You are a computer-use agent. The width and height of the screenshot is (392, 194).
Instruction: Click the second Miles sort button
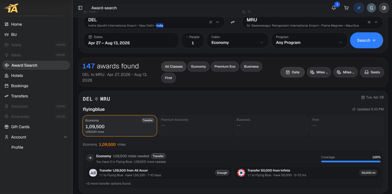coord(346,72)
